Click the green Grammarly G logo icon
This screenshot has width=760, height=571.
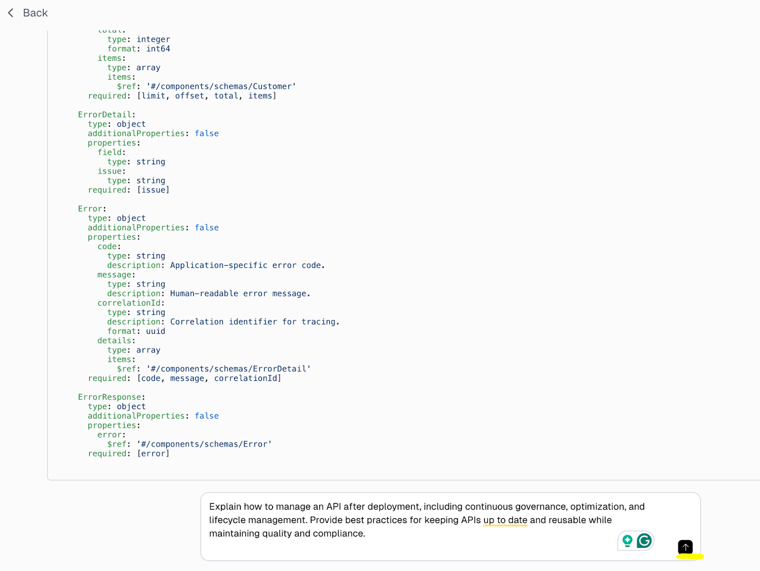[x=645, y=540]
